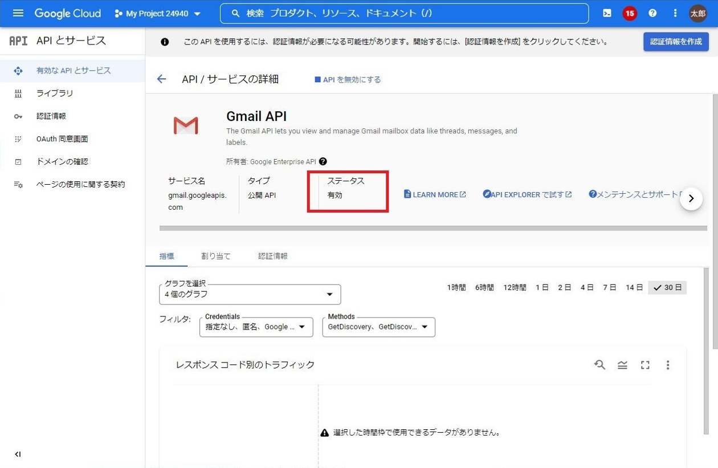Expand the traffic chart to fullscreen
The width and height of the screenshot is (718, 468).
pos(645,365)
